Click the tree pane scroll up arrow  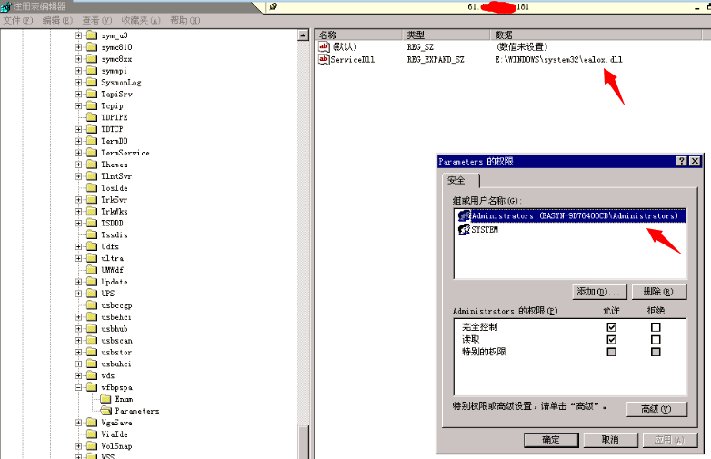tap(304, 35)
